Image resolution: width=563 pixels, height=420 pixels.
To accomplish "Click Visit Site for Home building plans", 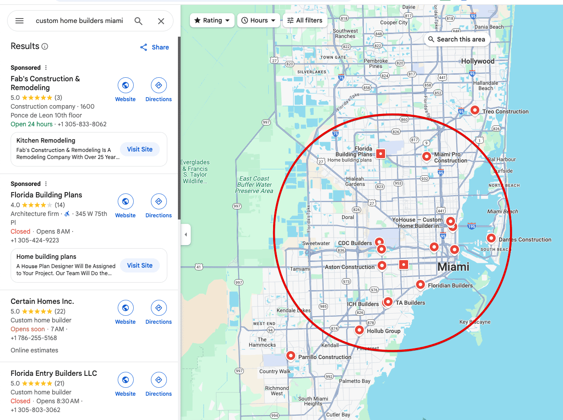I will click(139, 265).
